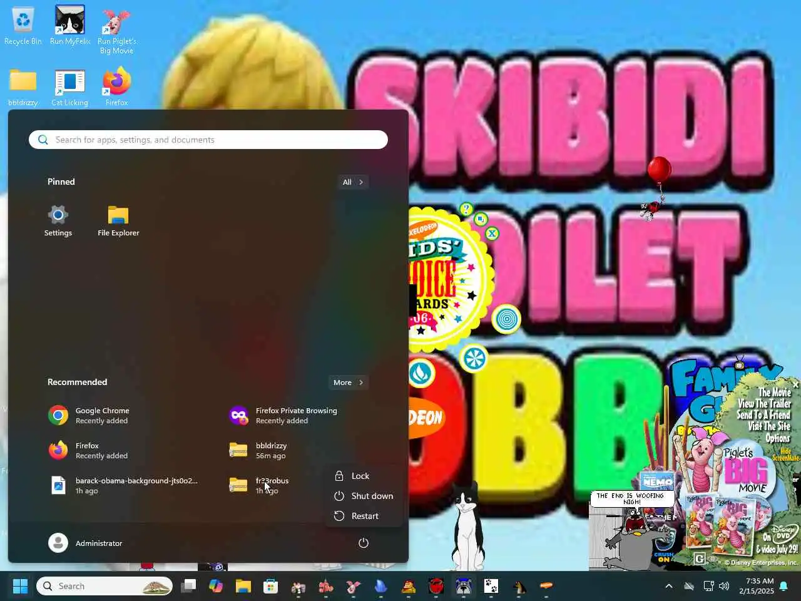Launch the Firefox desktop shortcut
801x601 pixels.
(x=116, y=87)
